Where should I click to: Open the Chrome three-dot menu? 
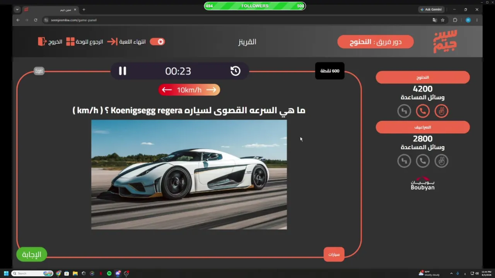pyautogui.click(x=477, y=20)
